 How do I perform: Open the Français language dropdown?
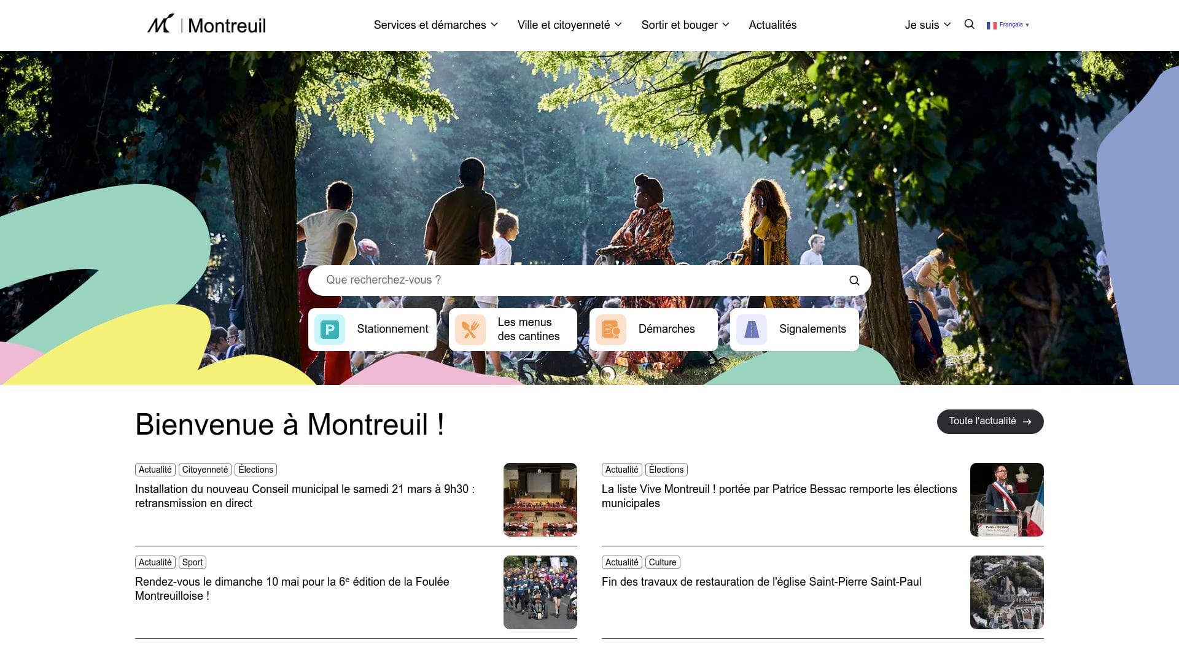(x=1011, y=25)
